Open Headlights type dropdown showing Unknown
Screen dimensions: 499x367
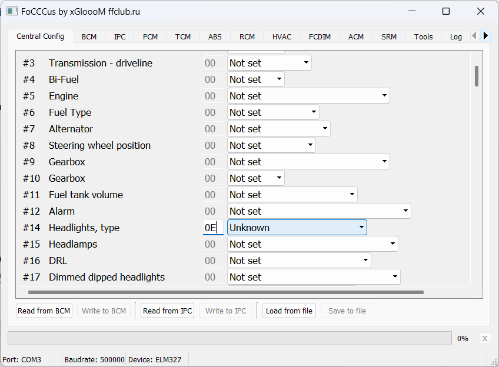point(297,228)
